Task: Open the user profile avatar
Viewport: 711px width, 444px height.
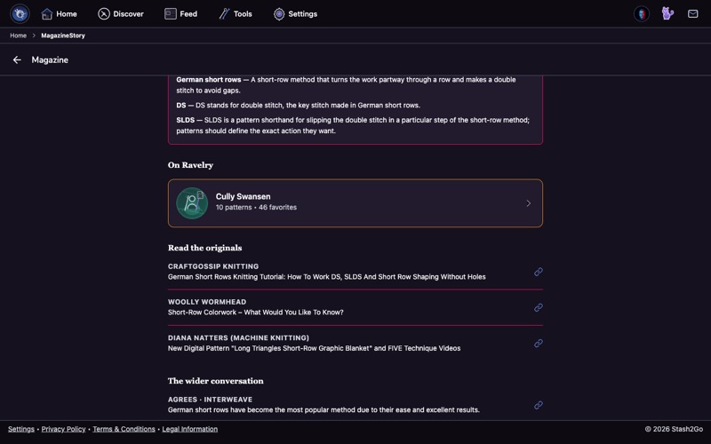Action: (641, 13)
